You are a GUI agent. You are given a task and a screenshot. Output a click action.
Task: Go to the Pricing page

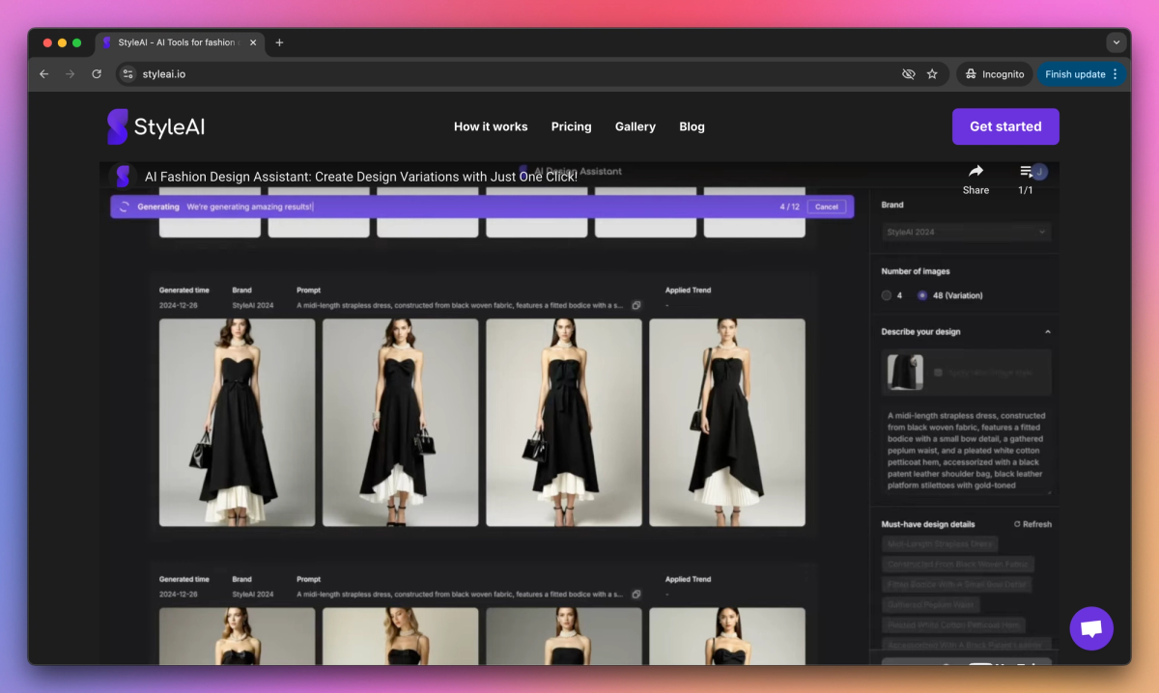[x=571, y=126]
